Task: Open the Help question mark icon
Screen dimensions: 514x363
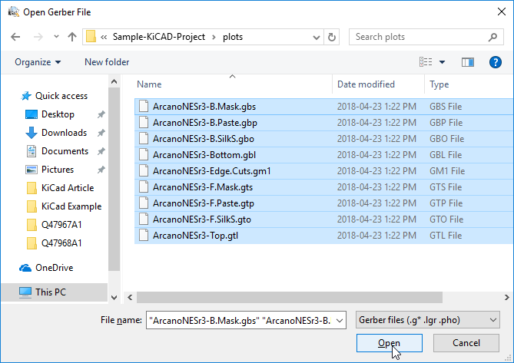Action: click(x=495, y=62)
